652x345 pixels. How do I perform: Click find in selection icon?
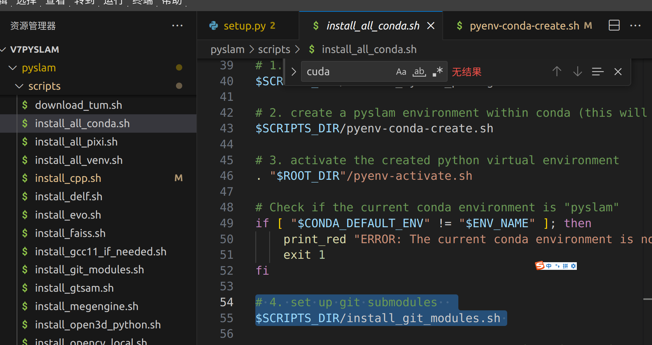pos(598,72)
